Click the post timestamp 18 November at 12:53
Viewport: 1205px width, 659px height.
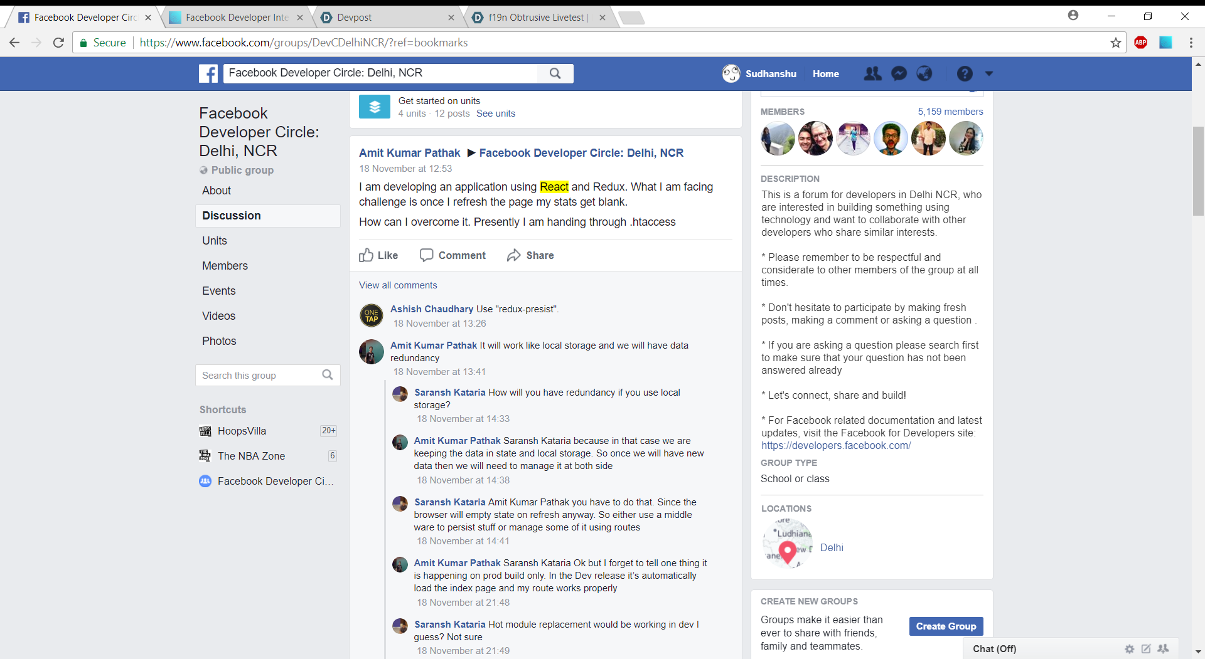point(405,169)
